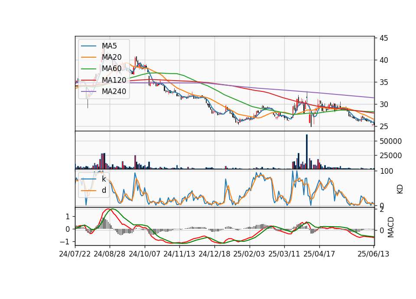Click the 25/06/13 date tick label

pos(374,254)
